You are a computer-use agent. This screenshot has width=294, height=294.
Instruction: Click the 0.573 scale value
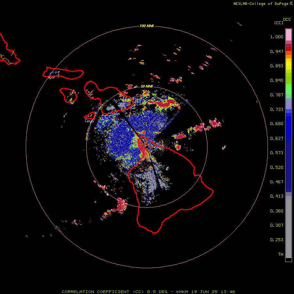click(x=277, y=153)
